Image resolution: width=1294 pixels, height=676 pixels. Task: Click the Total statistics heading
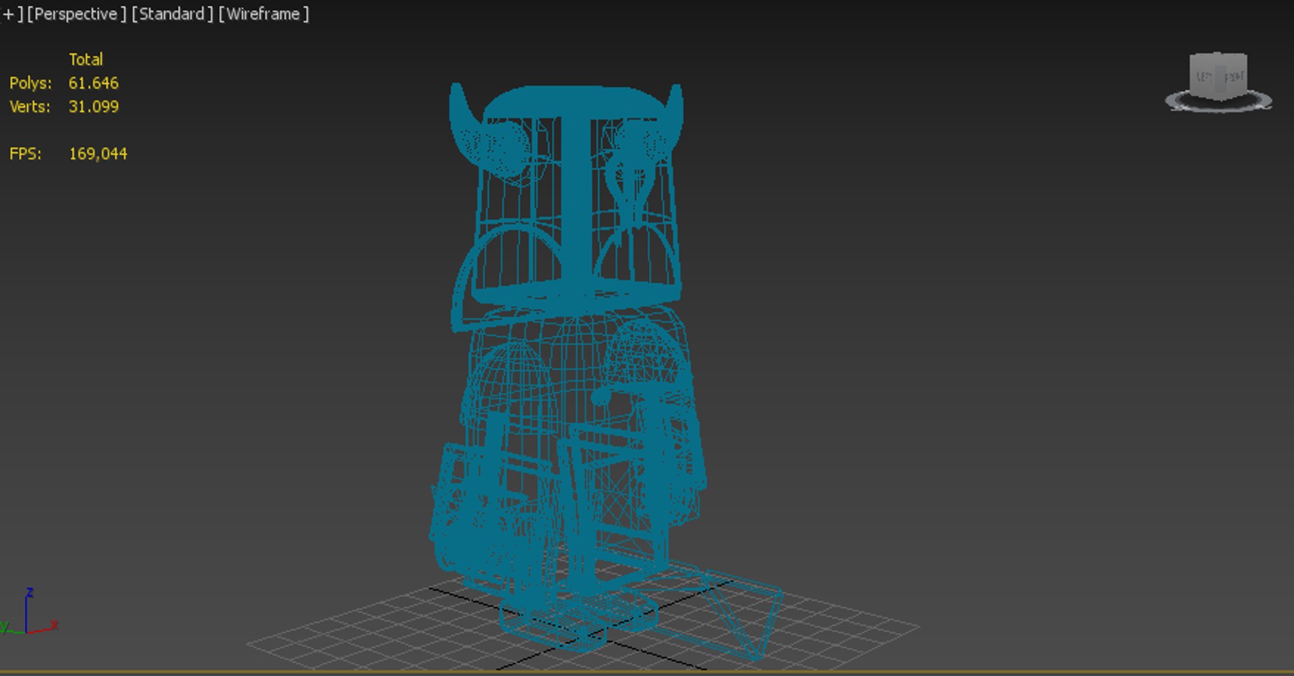pos(86,59)
